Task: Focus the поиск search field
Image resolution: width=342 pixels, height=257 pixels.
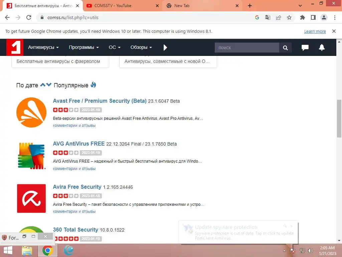Action: [x=247, y=48]
